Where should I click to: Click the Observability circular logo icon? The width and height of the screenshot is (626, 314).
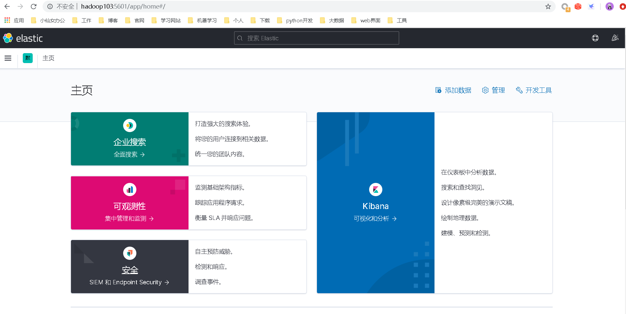coord(130,190)
